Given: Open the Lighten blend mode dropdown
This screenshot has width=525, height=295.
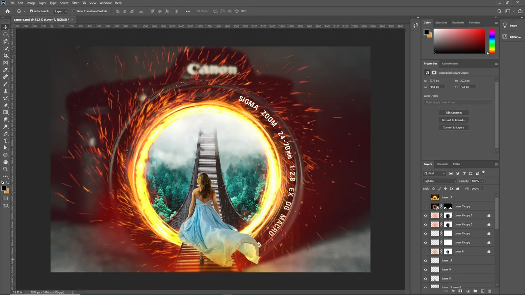Looking at the screenshot, I should pos(440,181).
